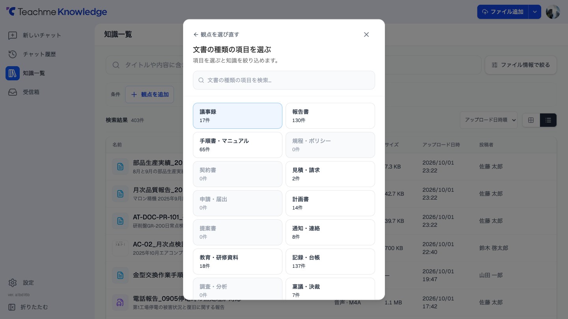Click the ファイル追加 upload button
This screenshot has width=568, height=319.
[503, 12]
